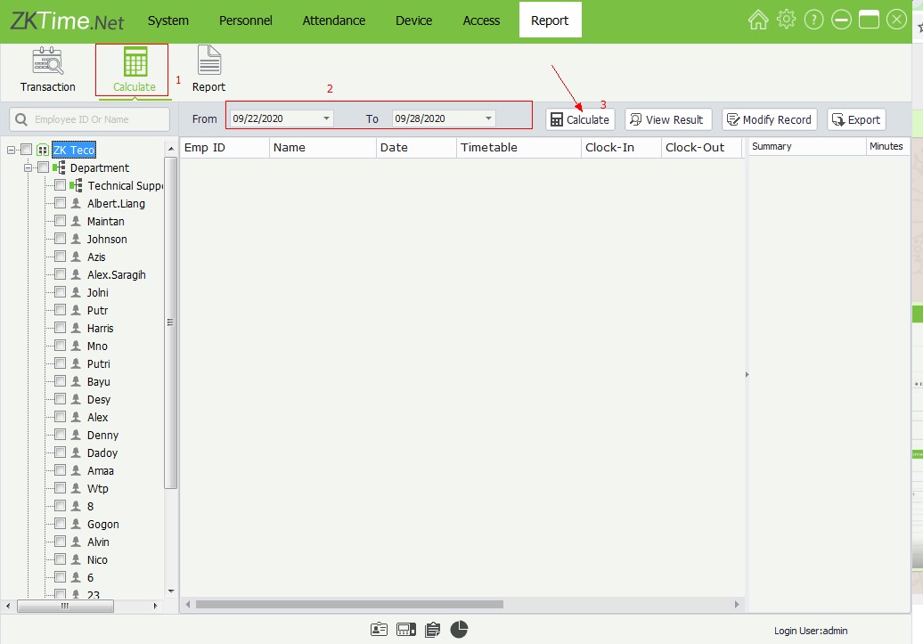This screenshot has width=923, height=644.
Task: Open help question mark icon
Action: pos(813,20)
